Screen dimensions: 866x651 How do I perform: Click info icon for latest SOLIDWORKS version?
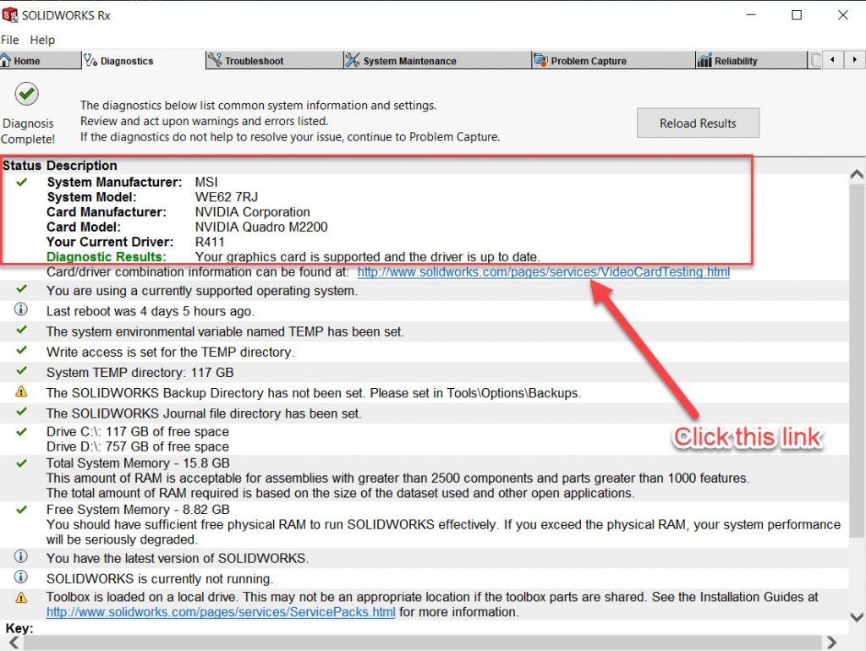tap(21, 556)
